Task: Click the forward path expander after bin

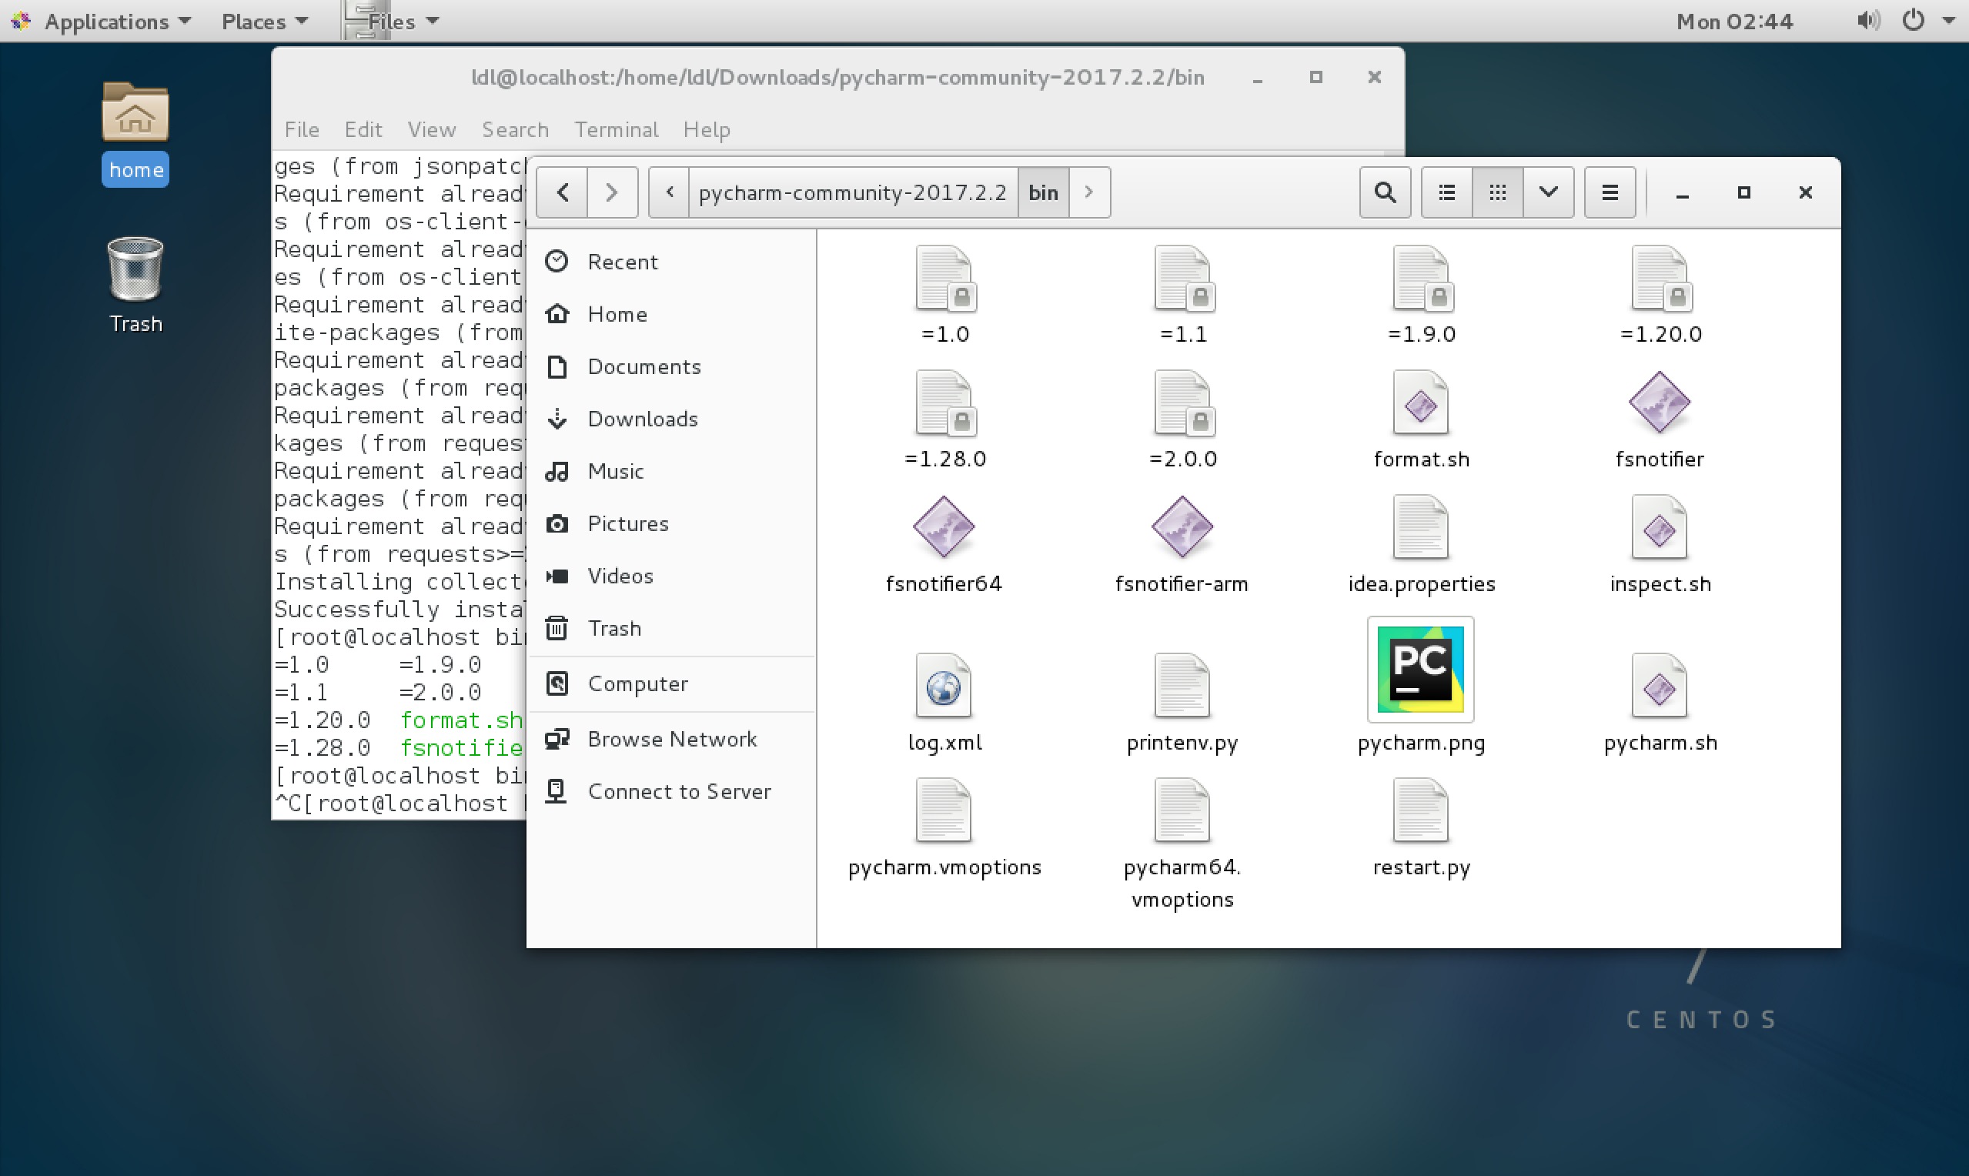Action: click(x=1089, y=192)
